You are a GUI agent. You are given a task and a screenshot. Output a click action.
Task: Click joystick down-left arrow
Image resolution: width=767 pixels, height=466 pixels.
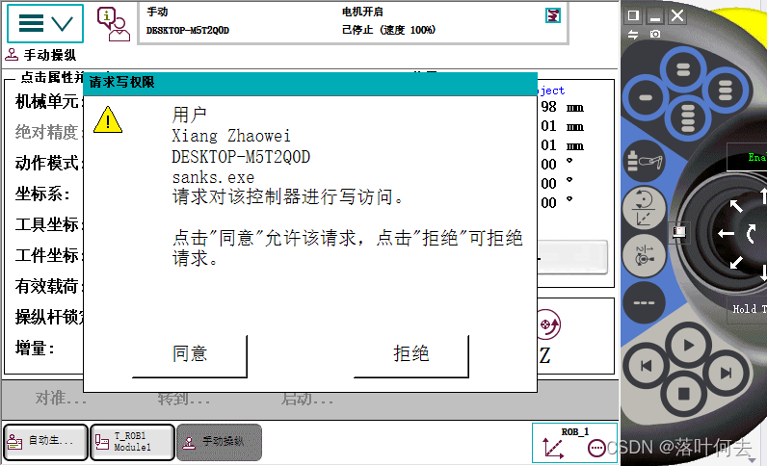[x=736, y=262]
